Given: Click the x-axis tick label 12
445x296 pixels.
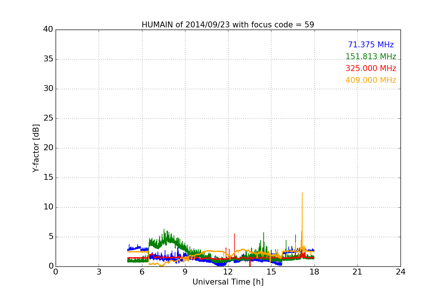Looking at the screenshot, I should (x=228, y=272).
